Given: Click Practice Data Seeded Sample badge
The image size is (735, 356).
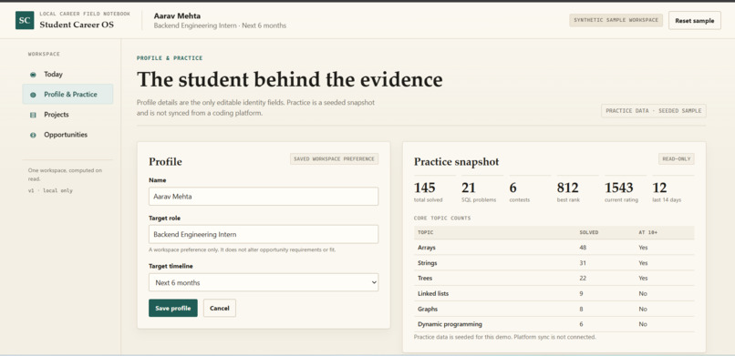Looking at the screenshot, I should click(x=654, y=111).
